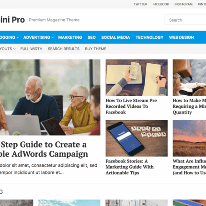Visit the Instagram link in the top bar
This screenshot has width=206, height=206.
click(x=183, y=4)
